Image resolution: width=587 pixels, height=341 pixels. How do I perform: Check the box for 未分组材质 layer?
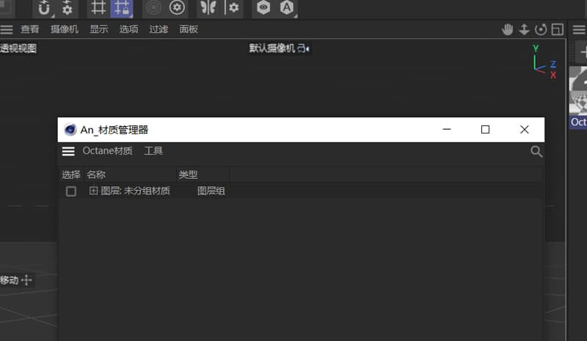tap(71, 191)
